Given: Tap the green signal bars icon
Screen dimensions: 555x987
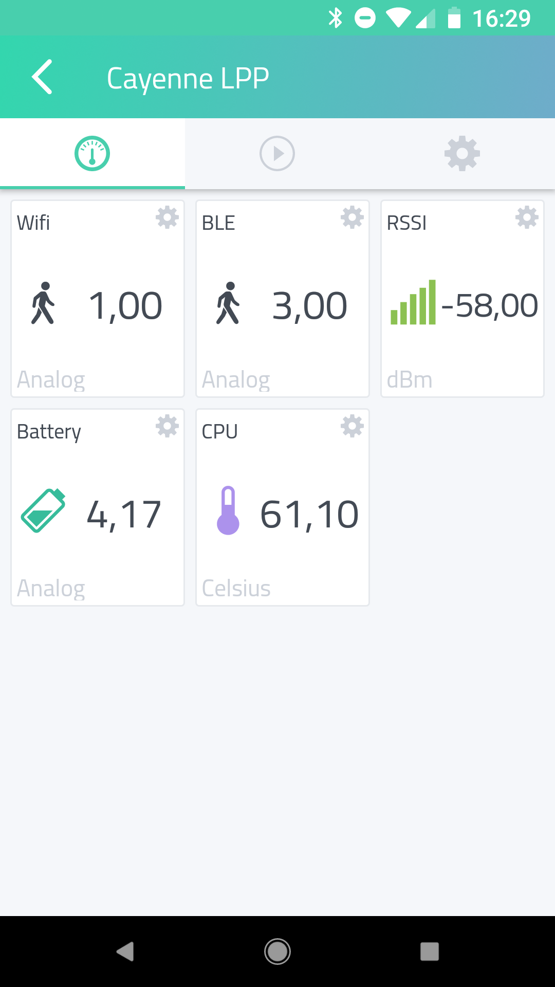Looking at the screenshot, I should [x=413, y=302].
